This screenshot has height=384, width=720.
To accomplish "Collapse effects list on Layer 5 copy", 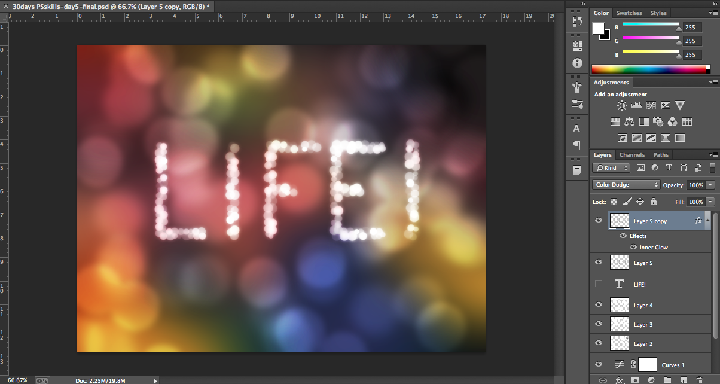I will point(708,221).
